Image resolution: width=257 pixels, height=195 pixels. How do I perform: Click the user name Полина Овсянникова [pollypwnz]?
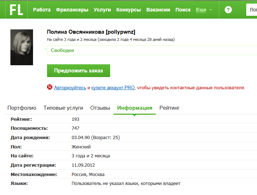91,32
